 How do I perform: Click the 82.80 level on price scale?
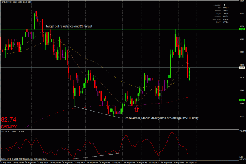(242, 52)
